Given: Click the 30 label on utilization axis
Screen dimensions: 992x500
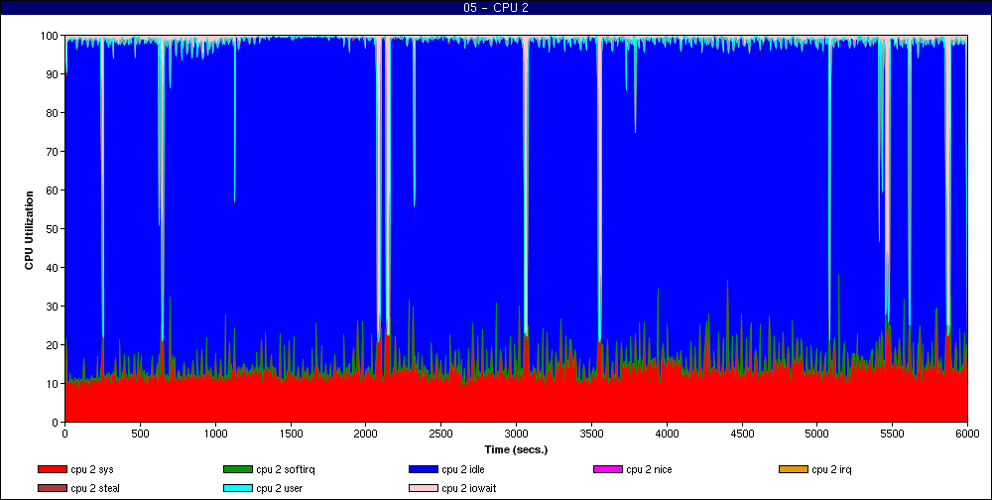Looking at the screenshot, I should point(54,307).
